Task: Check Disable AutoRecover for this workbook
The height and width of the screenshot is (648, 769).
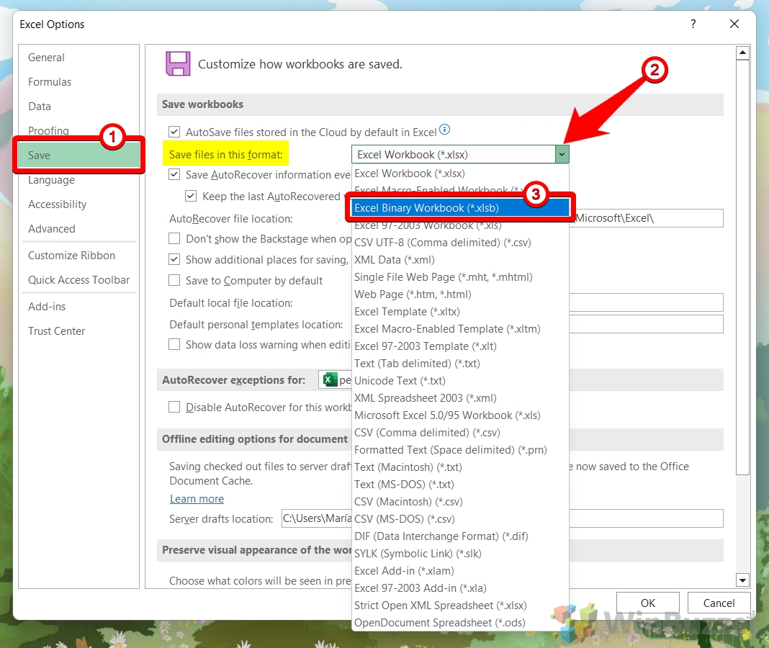Action: tap(174, 407)
